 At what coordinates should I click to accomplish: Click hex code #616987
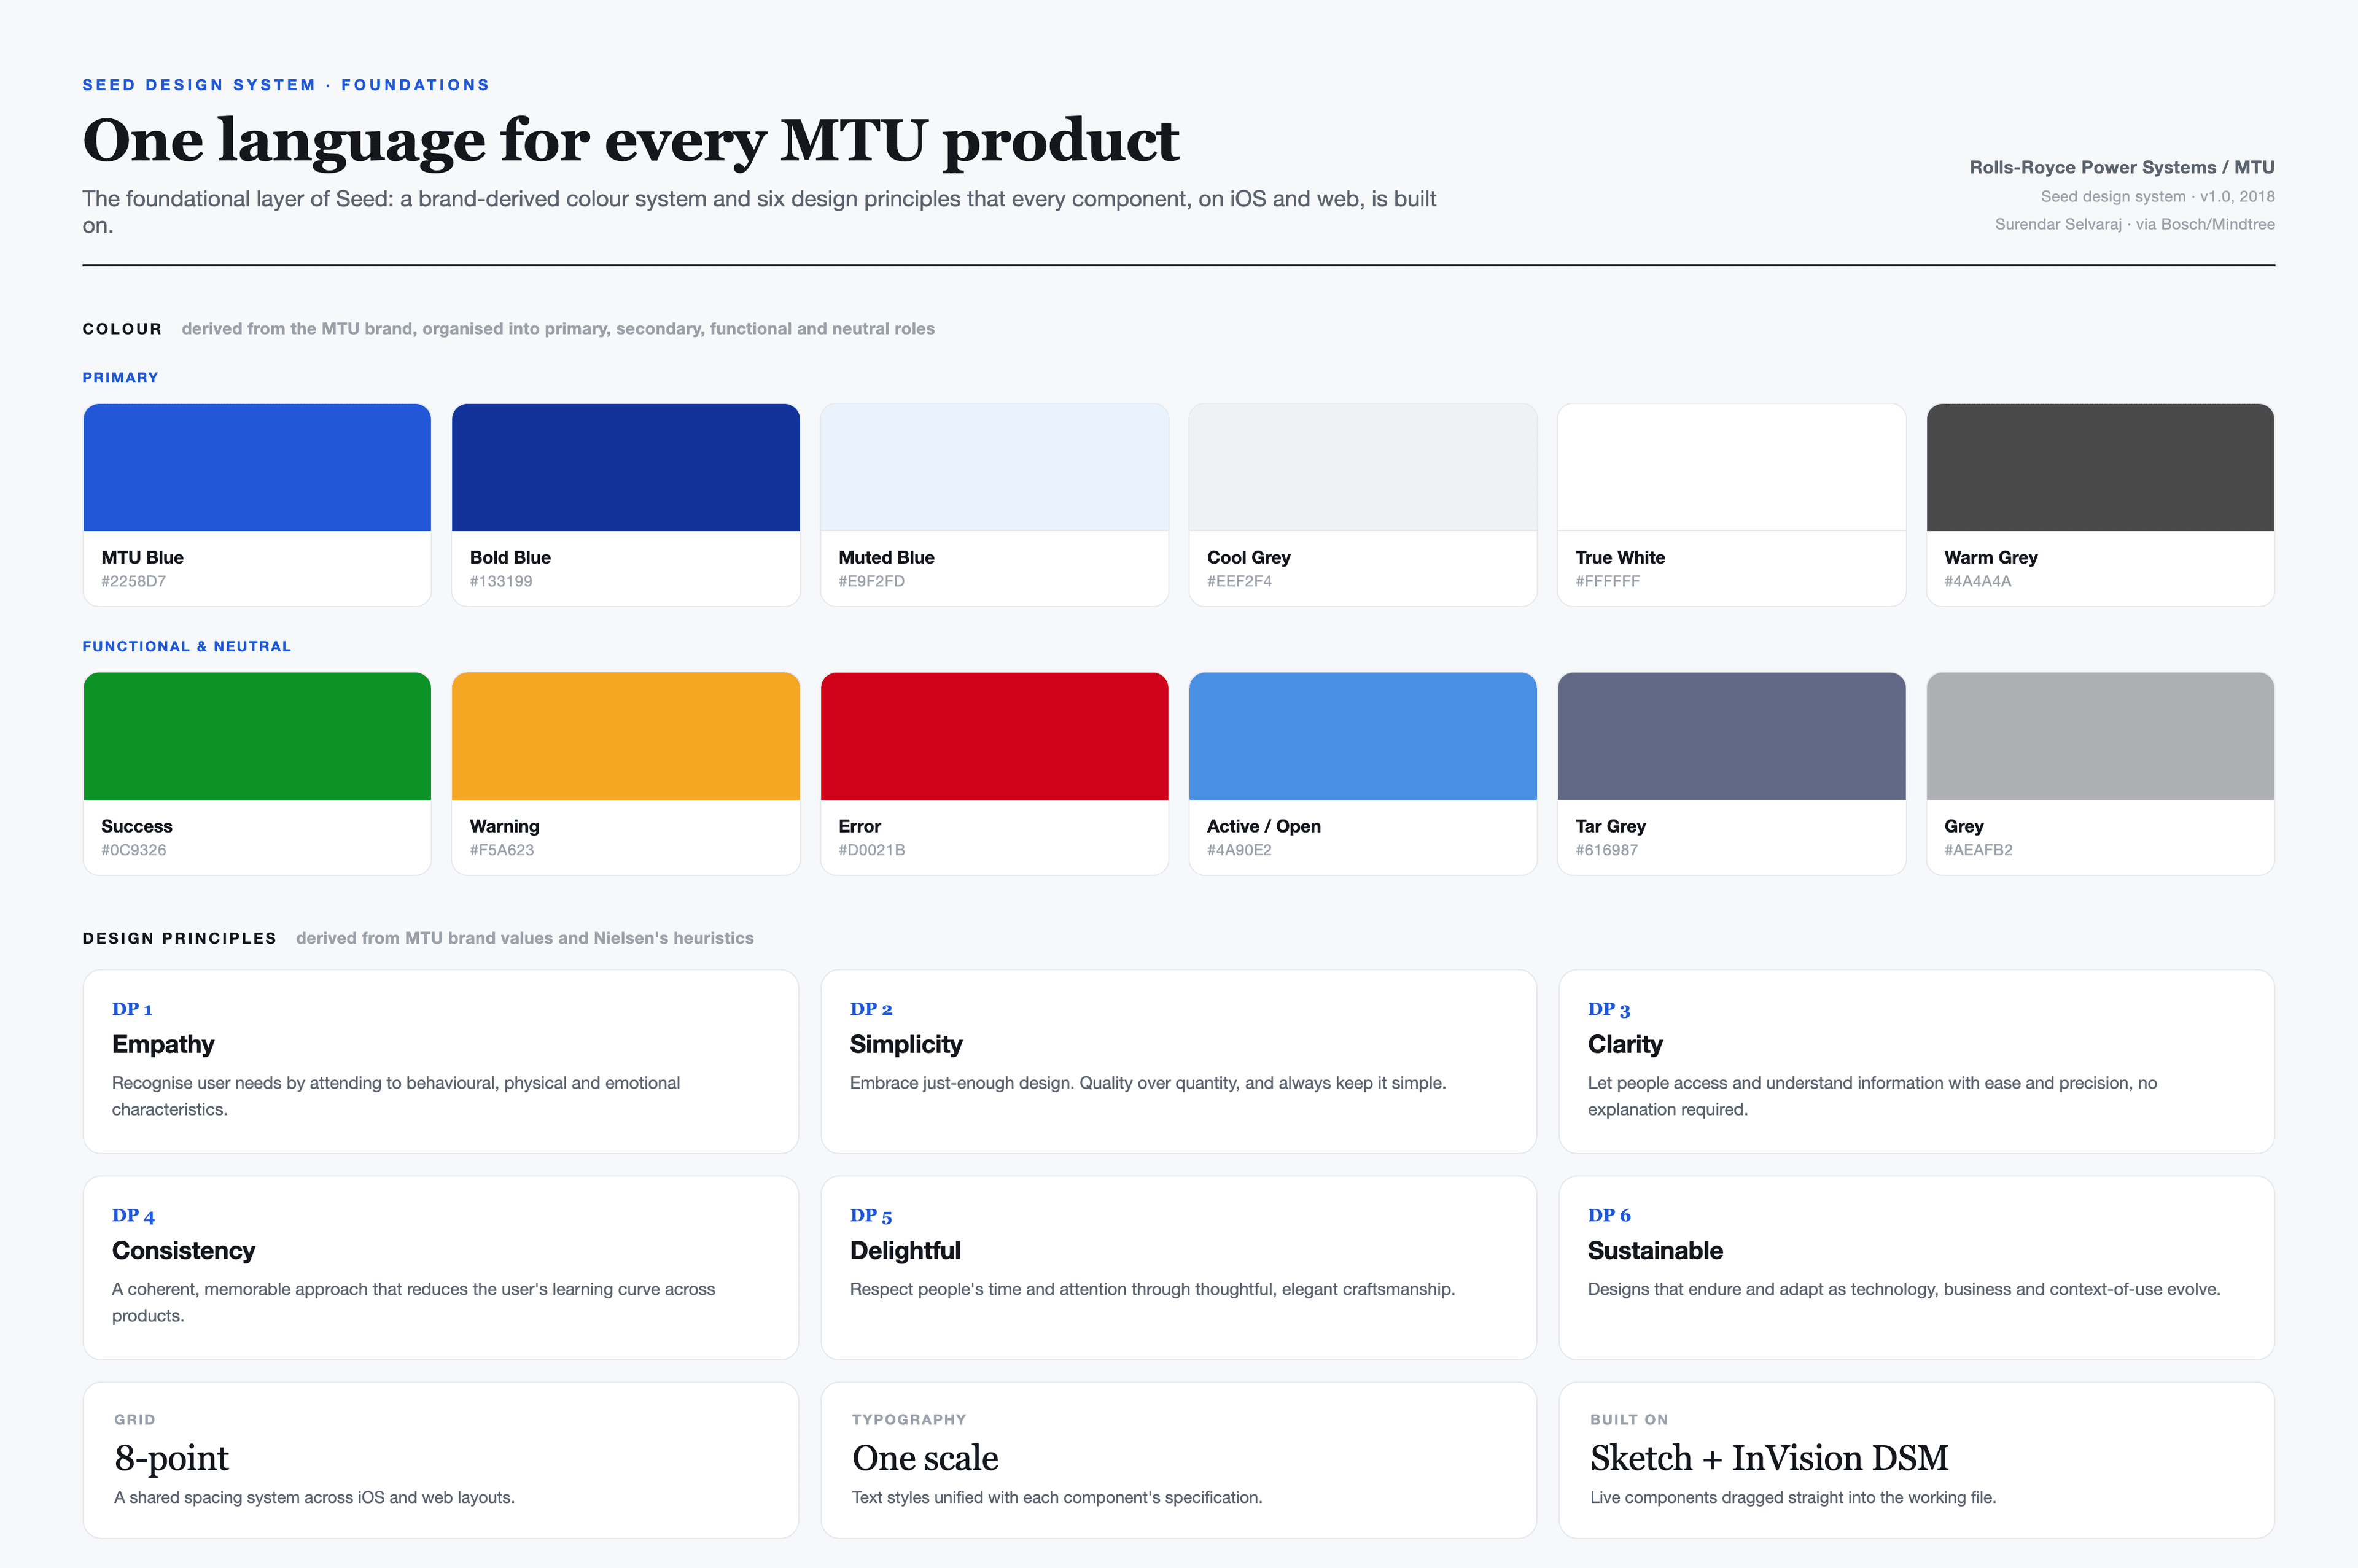[1606, 850]
